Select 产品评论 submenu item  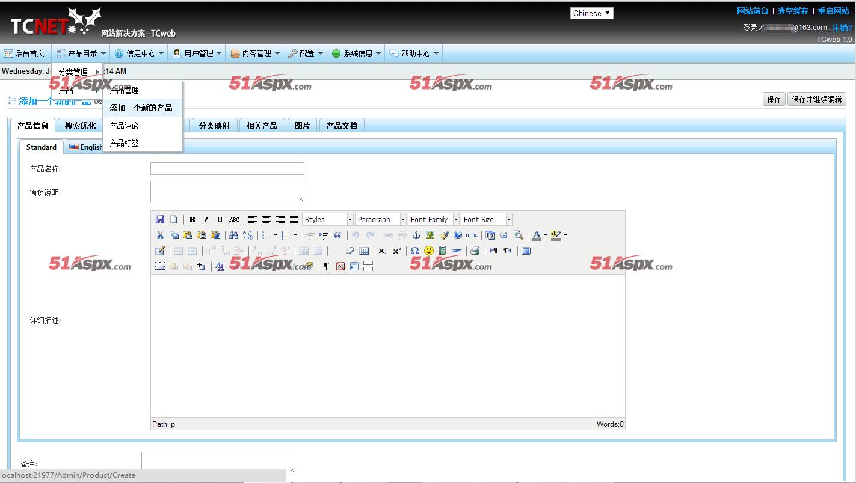coord(143,126)
